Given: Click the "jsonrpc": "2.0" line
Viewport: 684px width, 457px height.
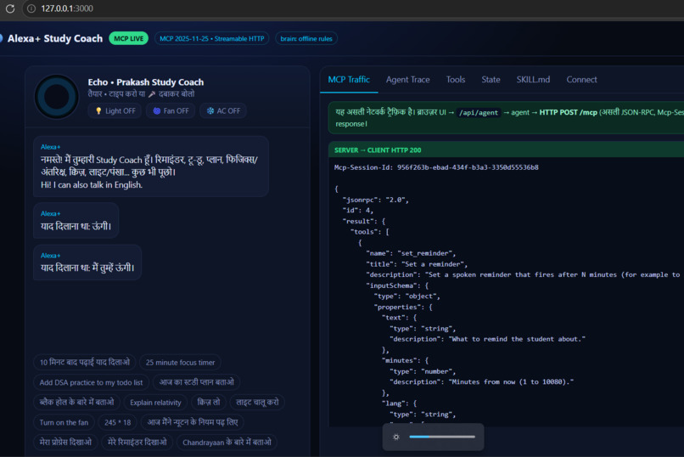Looking at the screenshot, I should (376, 200).
